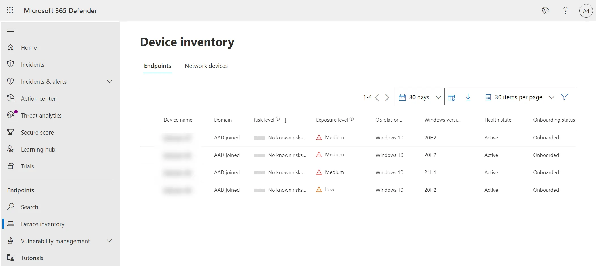
Task: Click the Learning hub icon
Action: point(10,149)
